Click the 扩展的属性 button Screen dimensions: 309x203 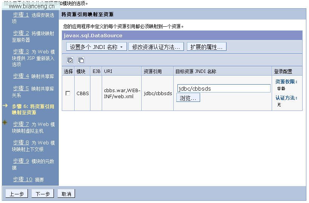[x=207, y=47]
